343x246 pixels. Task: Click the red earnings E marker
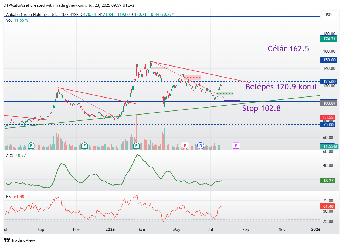click(x=185, y=146)
